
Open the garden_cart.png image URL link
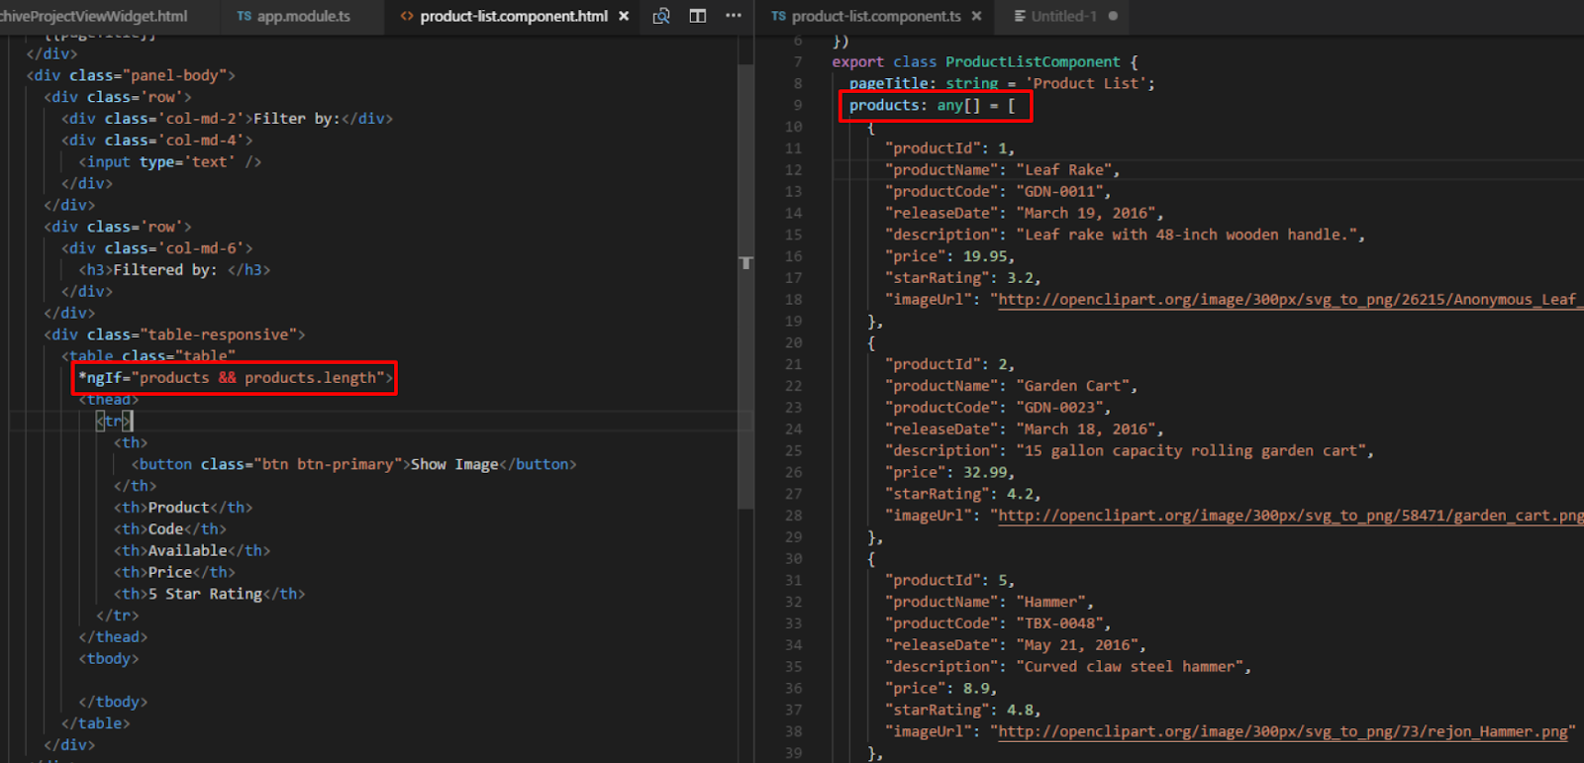1291,515
